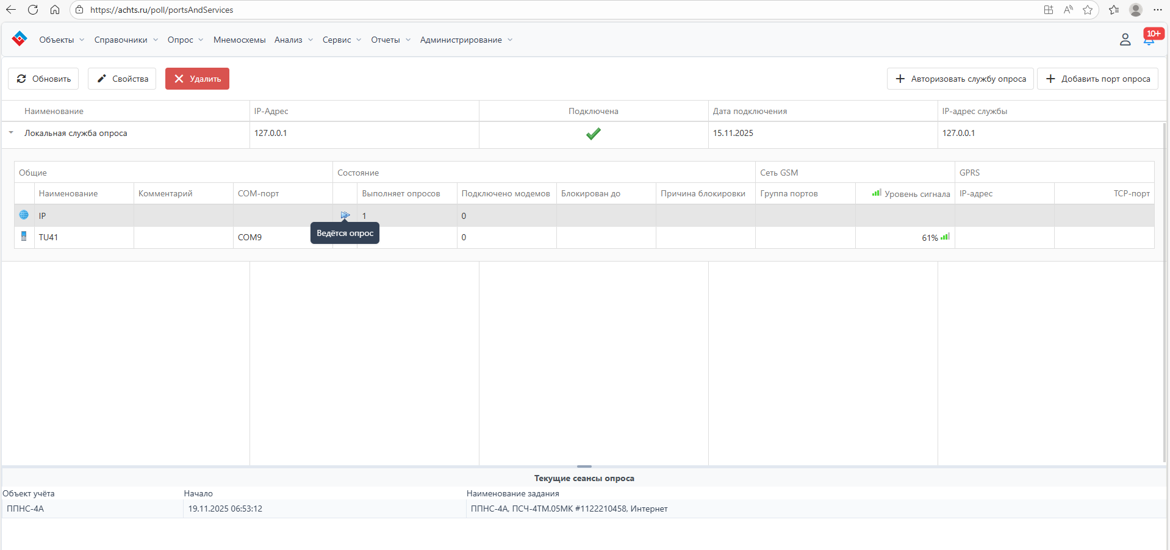Click the modem icon of TU41 port
1170x550 pixels.
pyautogui.click(x=24, y=237)
